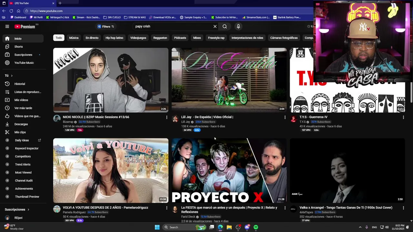This screenshot has width=413, height=232.
Task: Open options for Valka x Arcangel video
Action: (403, 208)
